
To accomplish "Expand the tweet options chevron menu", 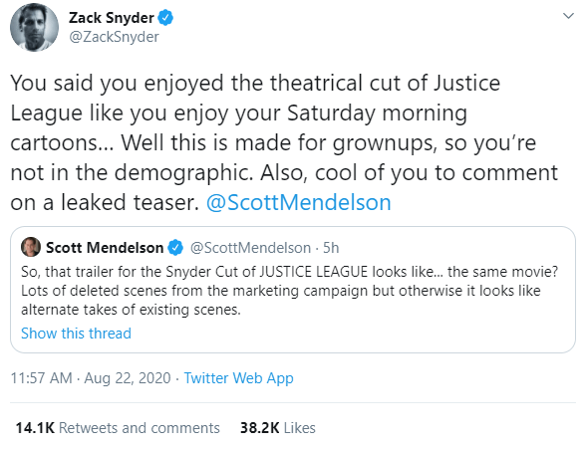I will point(568,16).
